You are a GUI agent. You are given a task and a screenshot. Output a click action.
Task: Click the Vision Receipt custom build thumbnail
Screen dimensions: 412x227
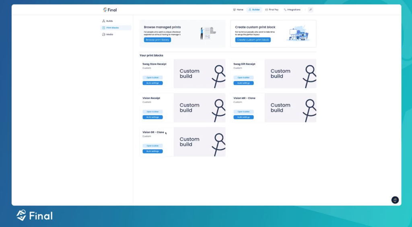[x=200, y=108]
